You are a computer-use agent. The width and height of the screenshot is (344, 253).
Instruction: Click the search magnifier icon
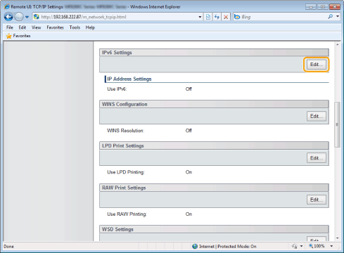pyautogui.click(x=331, y=16)
